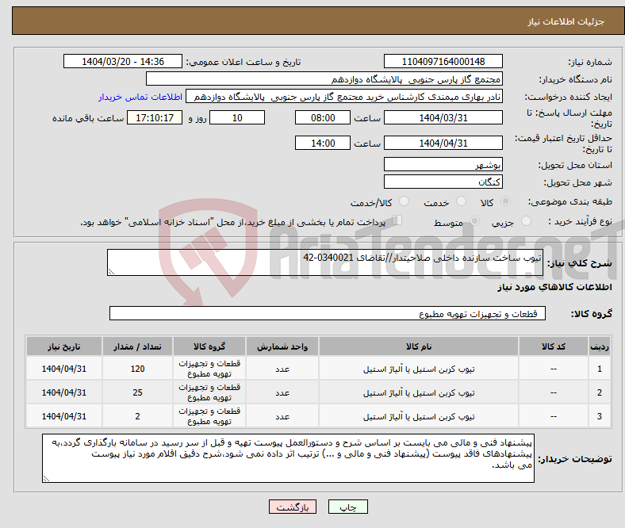Toggle the Islamic treasury bonds payment checkbox
The height and width of the screenshot is (528, 625).
(x=397, y=220)
